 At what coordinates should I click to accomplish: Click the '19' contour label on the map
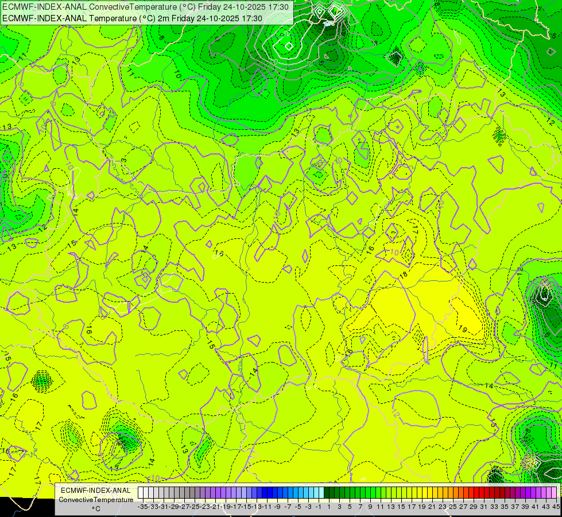463,329
